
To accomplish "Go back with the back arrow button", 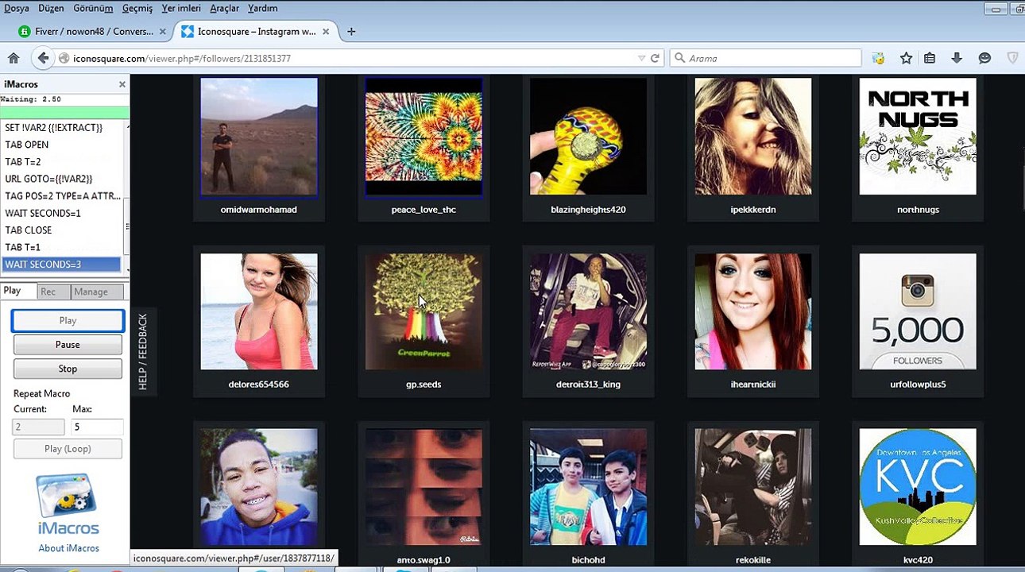I will coord(43,58).
